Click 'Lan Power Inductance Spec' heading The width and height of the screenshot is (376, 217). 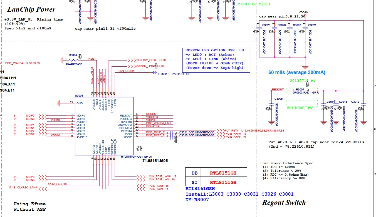click(288, 163)
